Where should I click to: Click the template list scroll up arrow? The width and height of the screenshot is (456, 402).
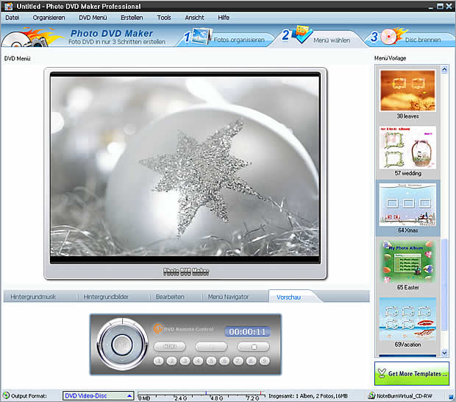coord(444,69)
